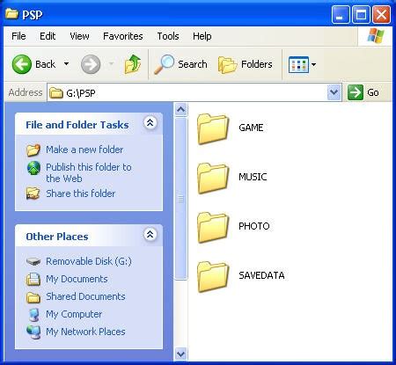396x365 pixels.
Task: Open the File menu
Action: click(x=18, y=36)
